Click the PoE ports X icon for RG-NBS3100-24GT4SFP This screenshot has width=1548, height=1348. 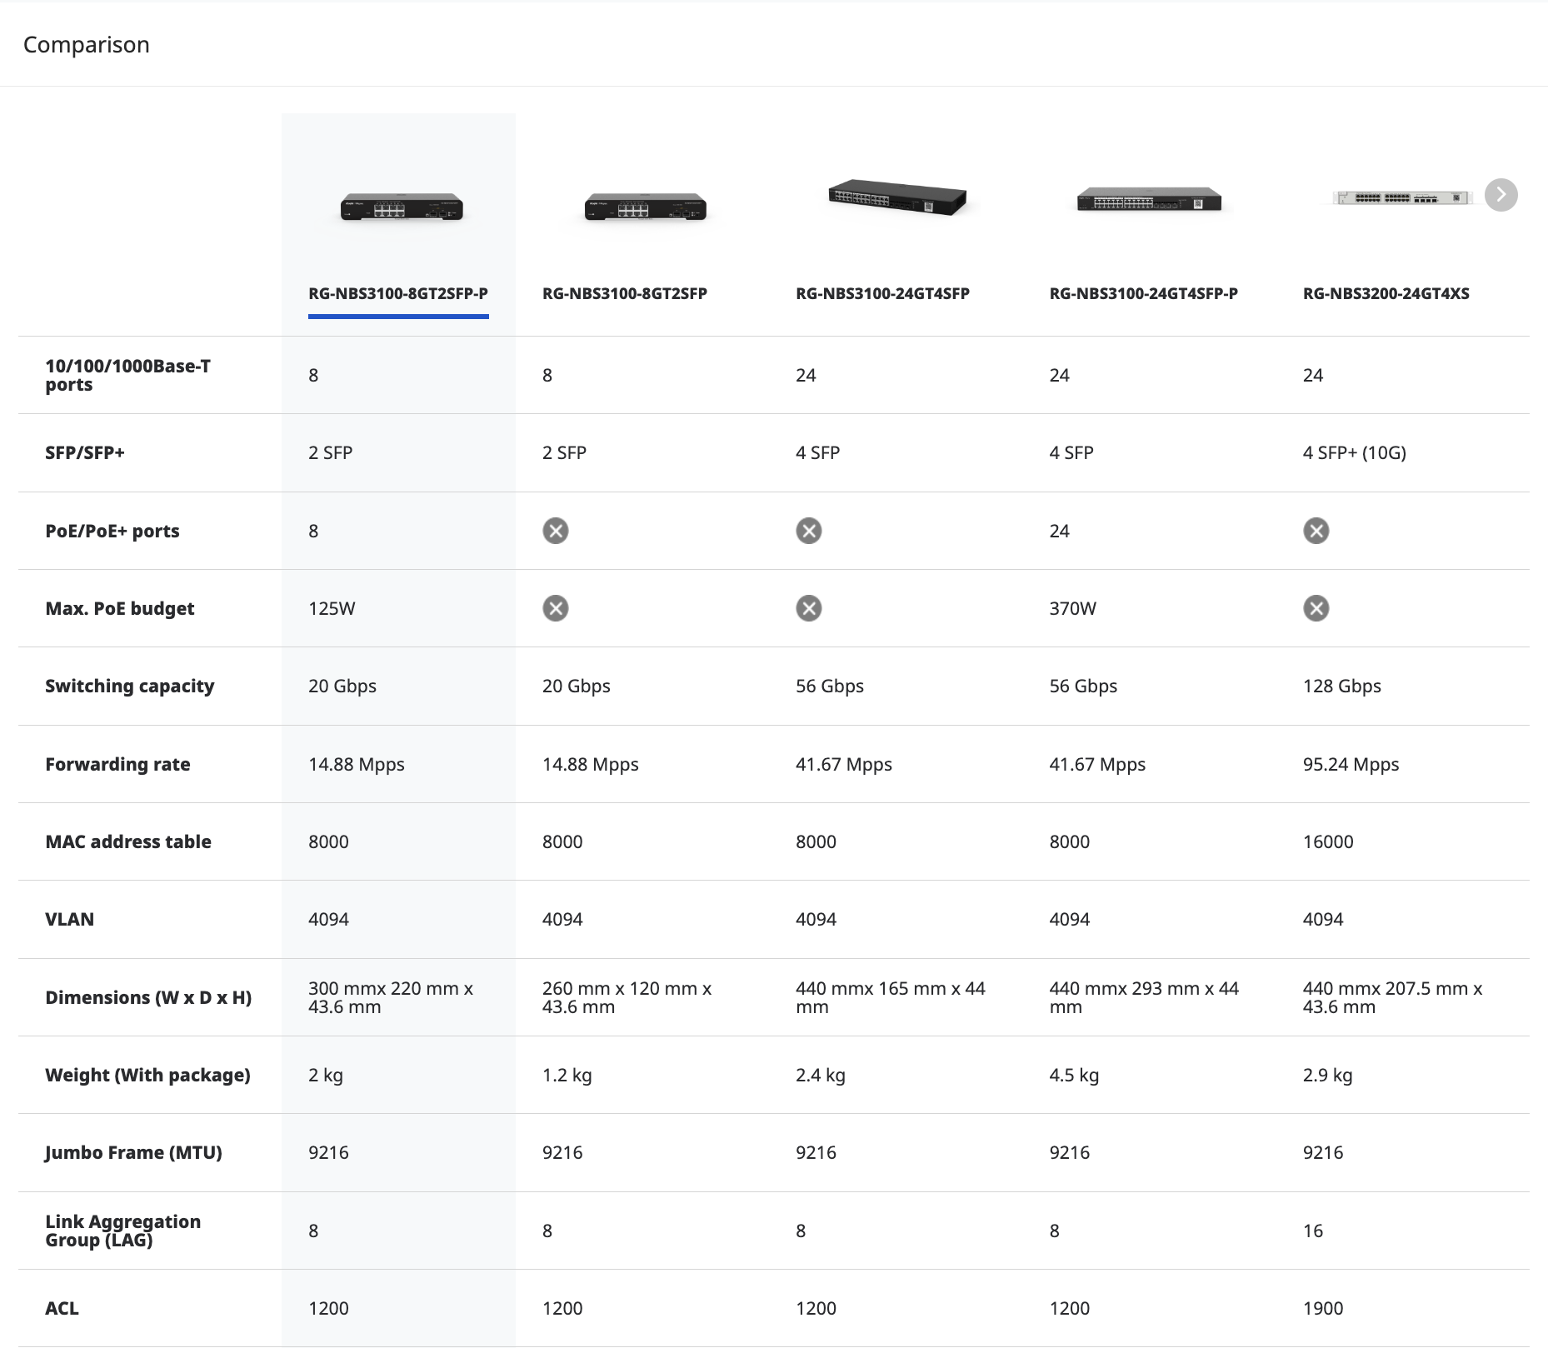(808, 531)
